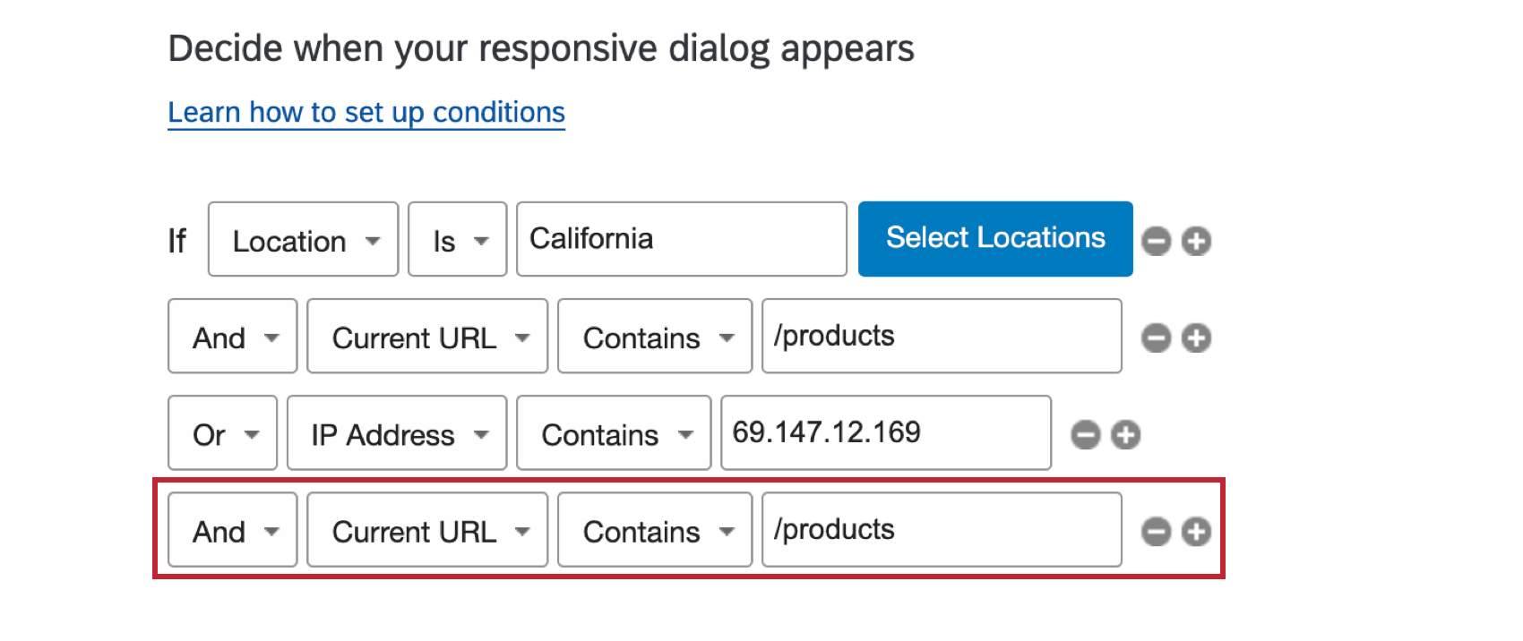
Task: Add a condition after the Current URL row
Action: click(1198, 338)
